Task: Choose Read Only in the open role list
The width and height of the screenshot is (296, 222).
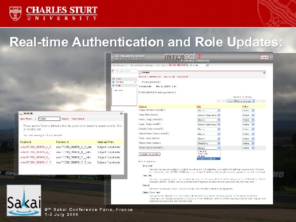Action: pyautogui.click(x=208, y=154)
